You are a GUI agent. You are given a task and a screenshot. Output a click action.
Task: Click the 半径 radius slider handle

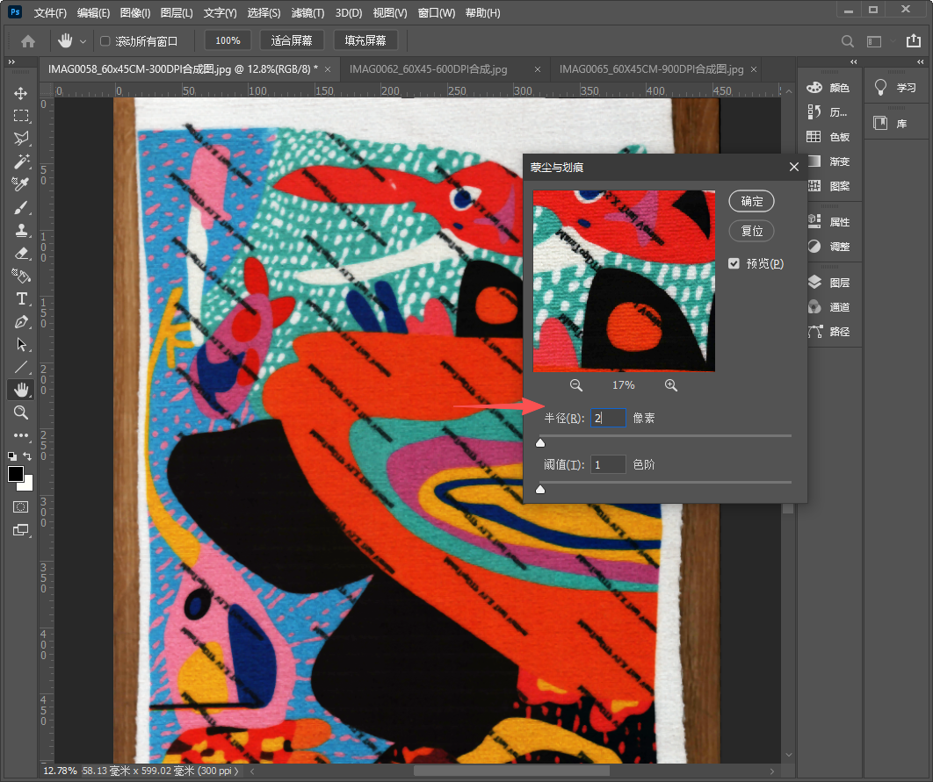tap(540, 443)
